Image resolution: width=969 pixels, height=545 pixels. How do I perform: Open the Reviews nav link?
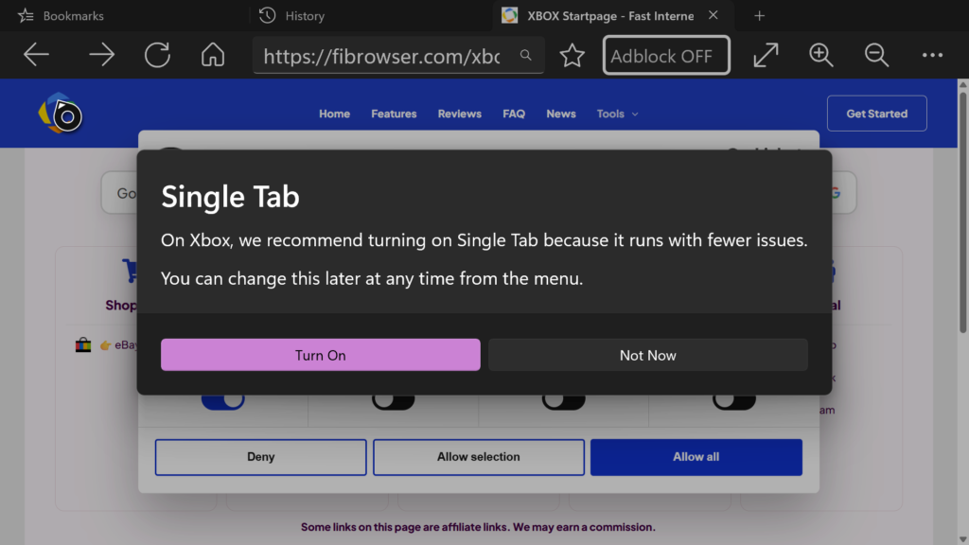coord(459,114)
